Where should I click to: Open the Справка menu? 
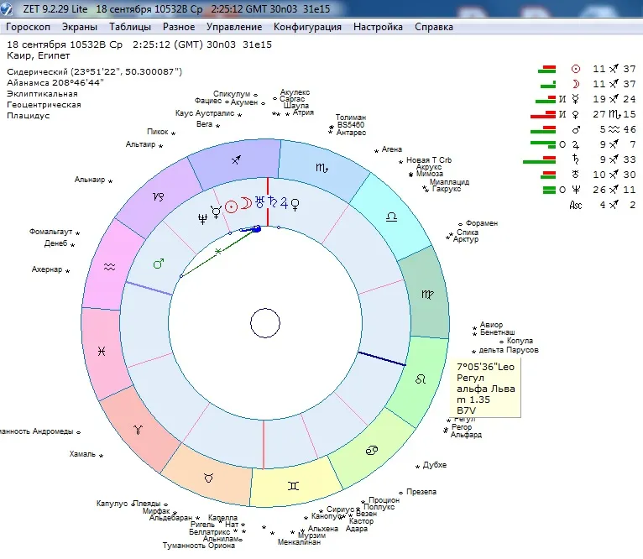pyautogui.click(x=433, y=27)
